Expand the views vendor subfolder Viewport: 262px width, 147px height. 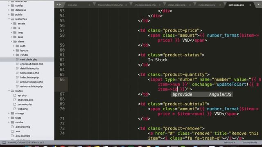(x=14, y=55)
